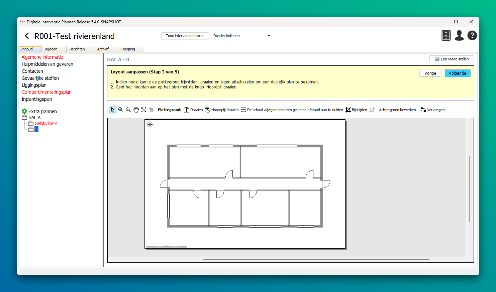Image resolution: width=496 pixels, height=292 pixels.
Task: Click Een vraag stellen to ask a question
Action: 452,59
